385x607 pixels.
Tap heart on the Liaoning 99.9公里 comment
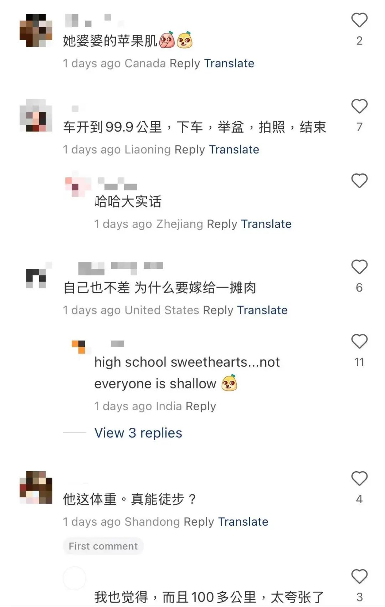(359, 107)
